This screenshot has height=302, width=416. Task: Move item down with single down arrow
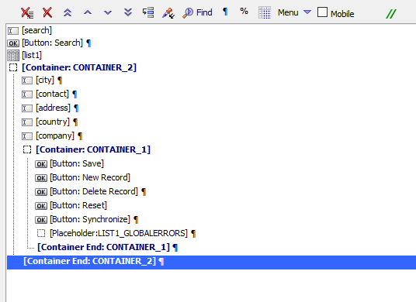pyautogui.click(x=108, y=12)
